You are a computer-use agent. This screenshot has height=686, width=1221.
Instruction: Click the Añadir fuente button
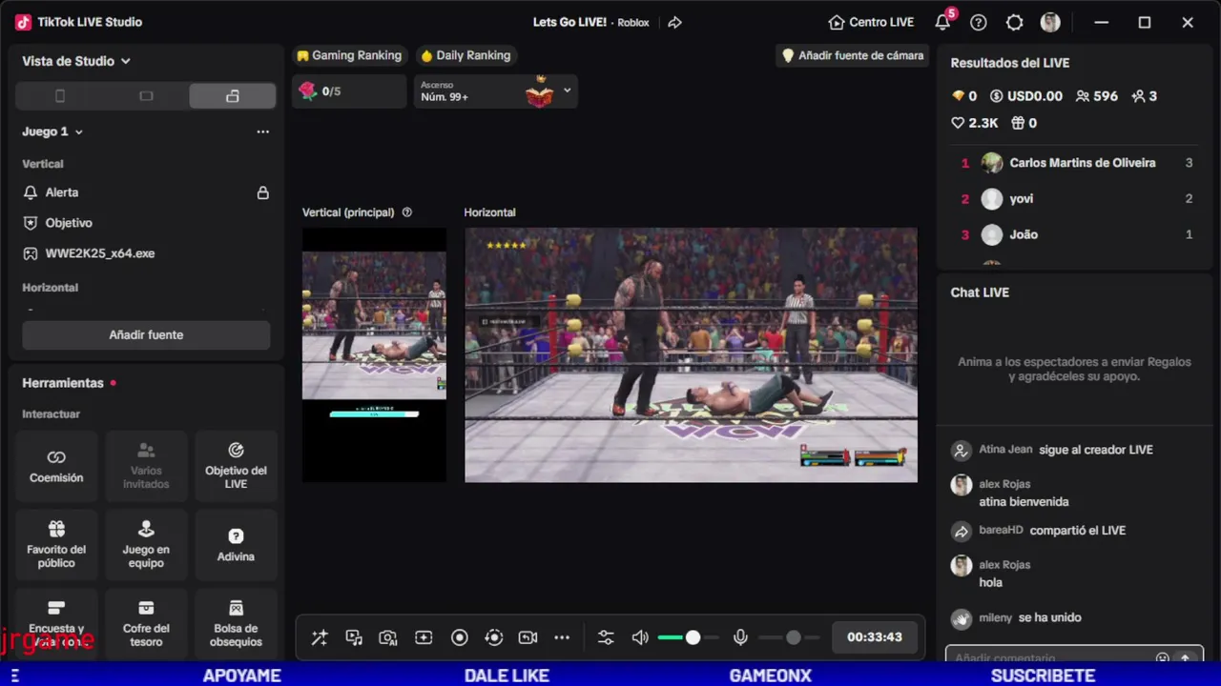point(146,334)
